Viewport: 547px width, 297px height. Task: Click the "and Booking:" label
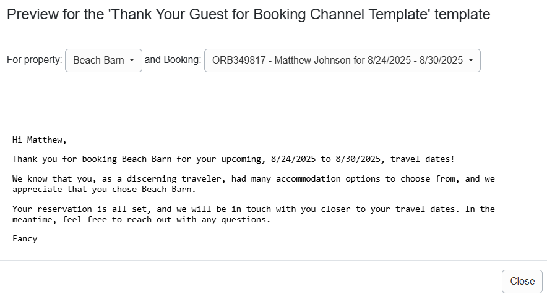tap(173, 61)
